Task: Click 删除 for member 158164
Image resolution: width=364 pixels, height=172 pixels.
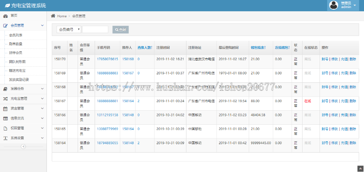Action: pos(353,143)
